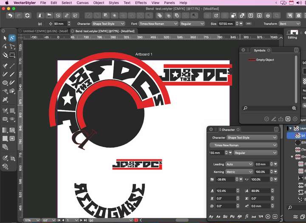Screen dimensions: 306x223
Task: Open the Symbols panel menu icon
Action: [x=296, y=50]
